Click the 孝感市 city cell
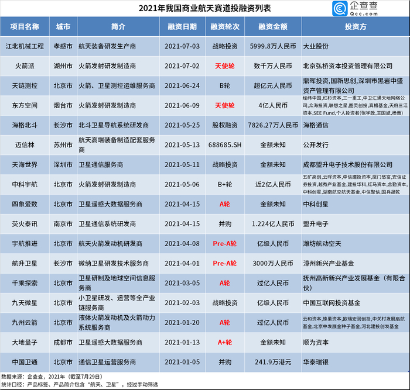410x390 pixels. point(63,46)
